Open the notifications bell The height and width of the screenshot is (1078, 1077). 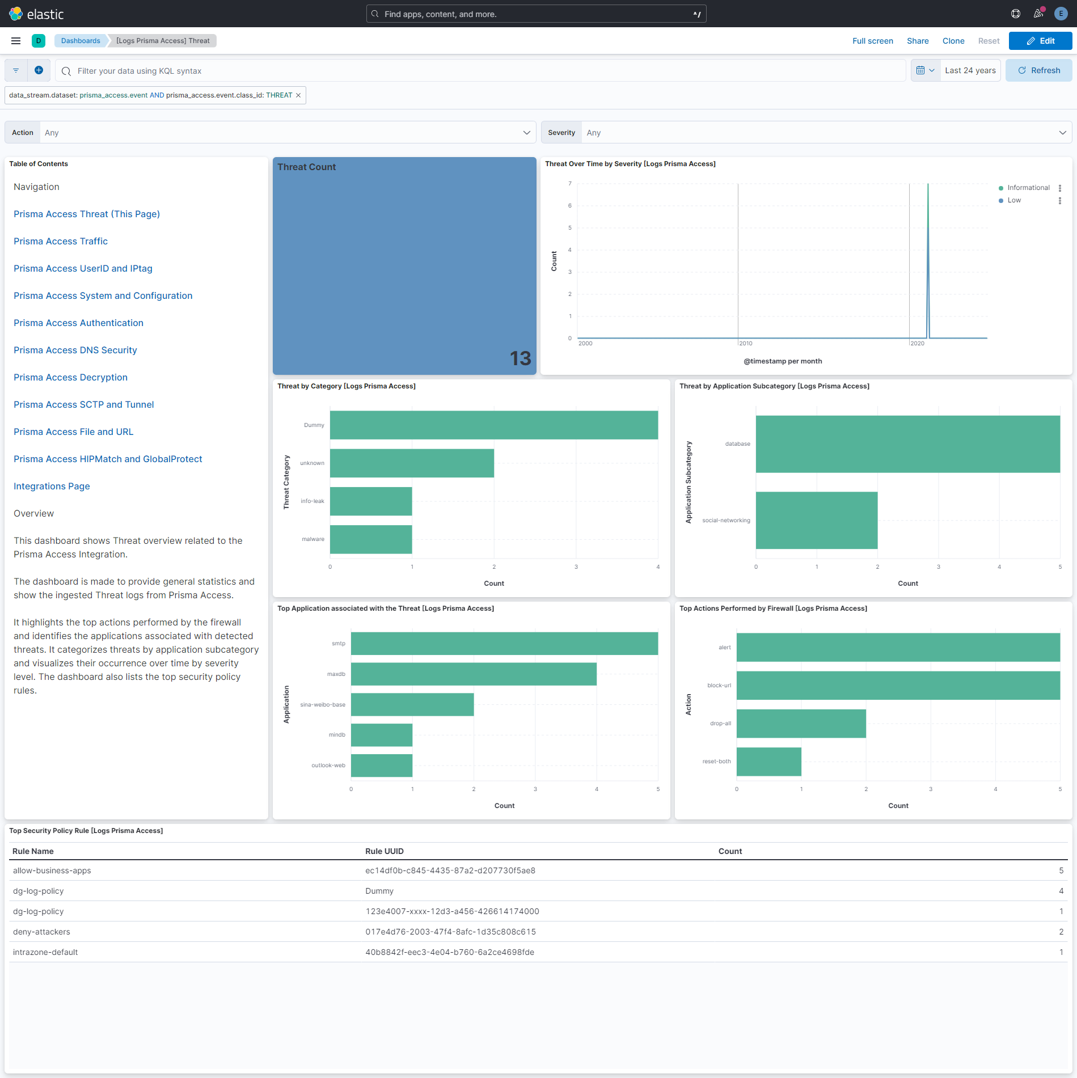(x=1038, y=13)
